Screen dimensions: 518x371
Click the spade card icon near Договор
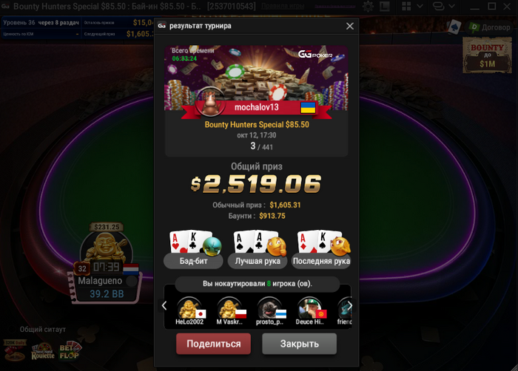coord(454,27)
